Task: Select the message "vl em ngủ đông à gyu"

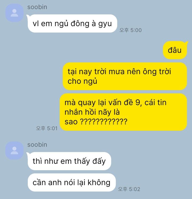Action: (72, 23)
